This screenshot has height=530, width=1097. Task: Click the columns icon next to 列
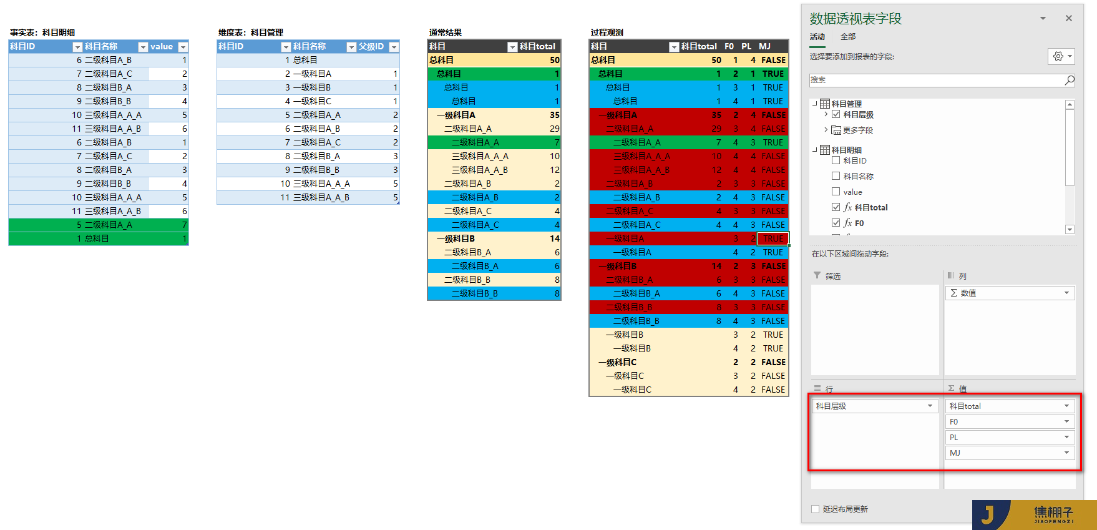951,275
